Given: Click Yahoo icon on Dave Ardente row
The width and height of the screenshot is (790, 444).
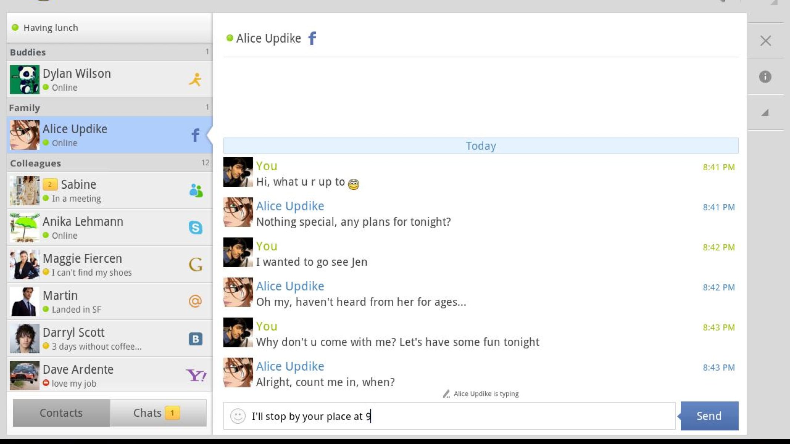Looking at the screenshot, I should point(196,376).
